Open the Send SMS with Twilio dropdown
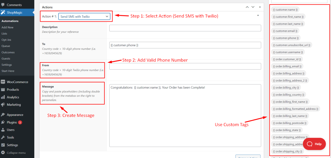Image resolution: width=331 pixels, height=158 pixels. click(x=84, y=16)
